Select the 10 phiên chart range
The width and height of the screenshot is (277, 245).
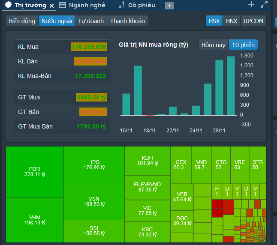tap(243, 45)
